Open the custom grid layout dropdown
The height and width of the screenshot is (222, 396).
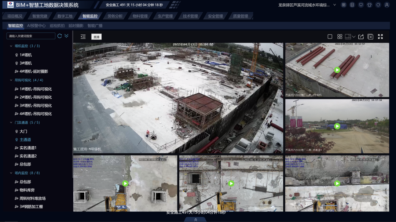[x=350, y=37]
